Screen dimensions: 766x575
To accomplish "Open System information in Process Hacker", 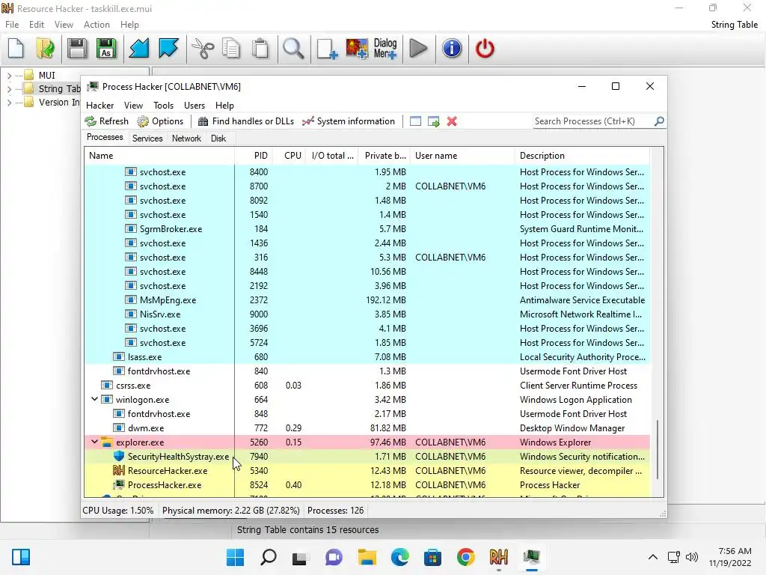I will 349,121.
